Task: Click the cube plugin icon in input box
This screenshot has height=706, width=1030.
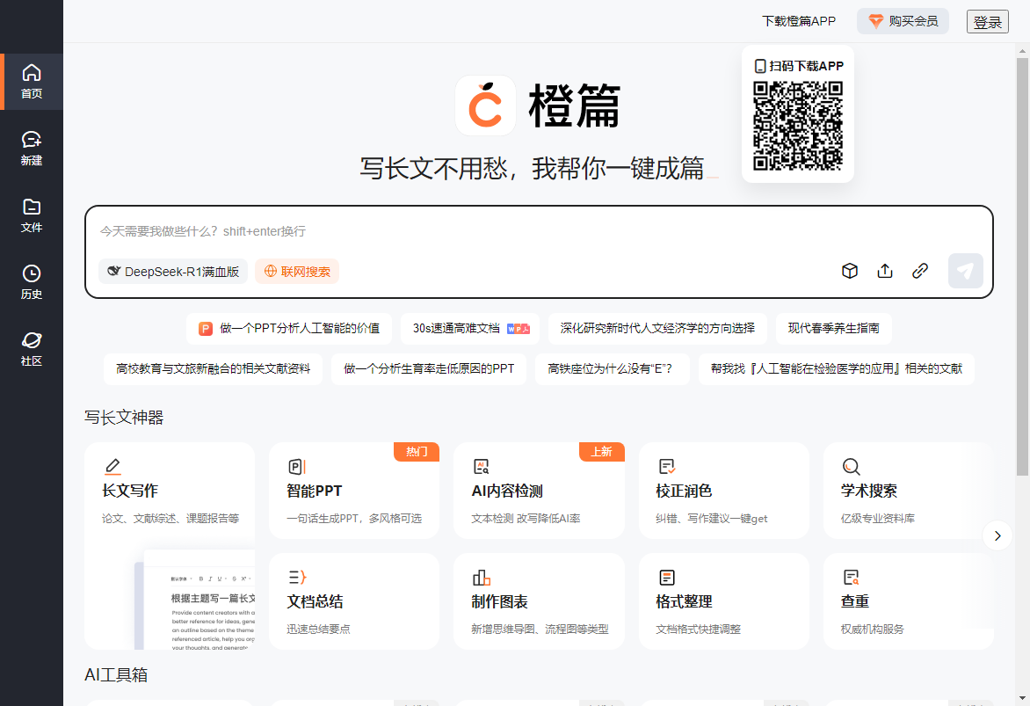Action: coord(849,271)
